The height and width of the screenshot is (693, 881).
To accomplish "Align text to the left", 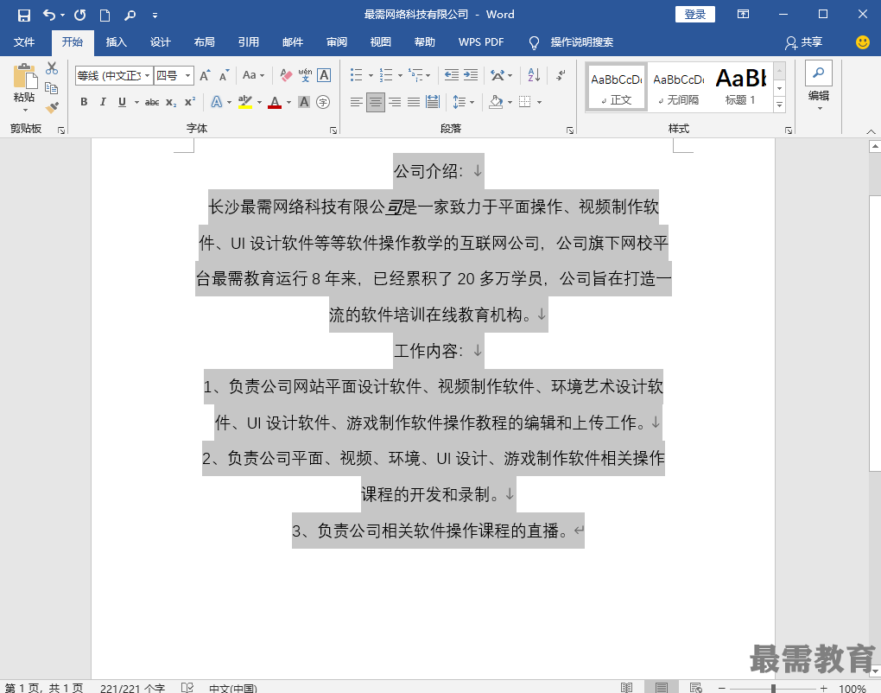I will (x=356, y=102).
